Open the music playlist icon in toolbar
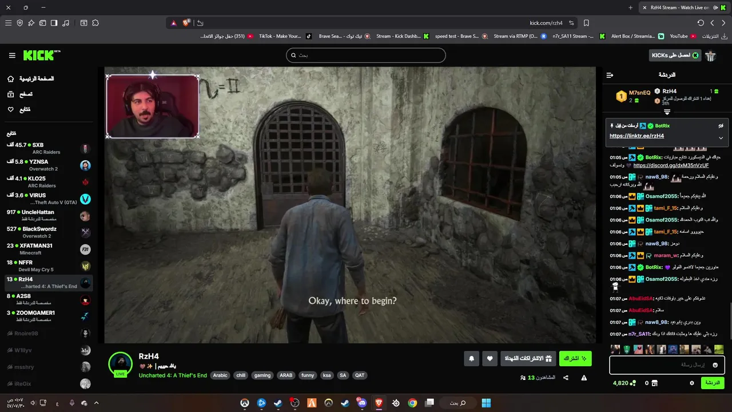732x412 pixels. pos(66,23)
